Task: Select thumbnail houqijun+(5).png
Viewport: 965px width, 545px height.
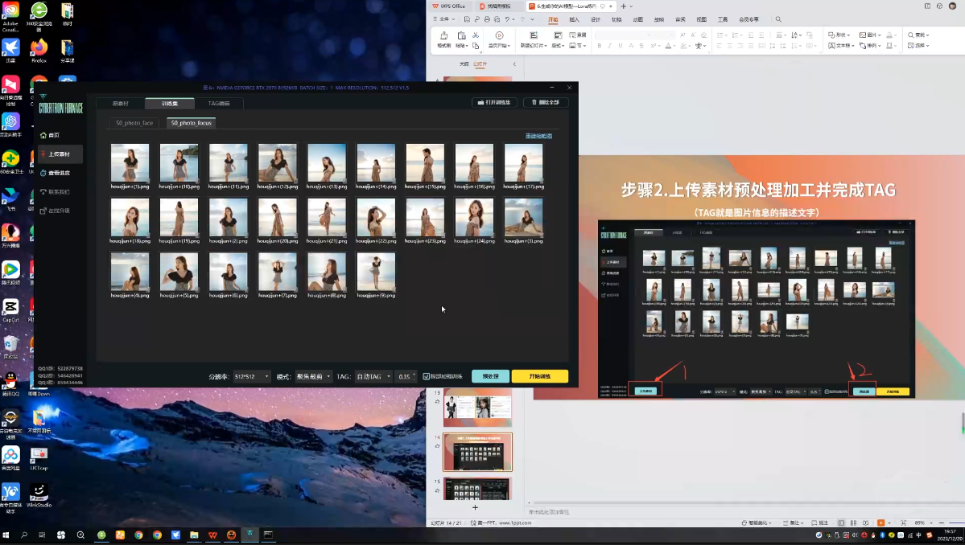Action: (x=179, y=275)
